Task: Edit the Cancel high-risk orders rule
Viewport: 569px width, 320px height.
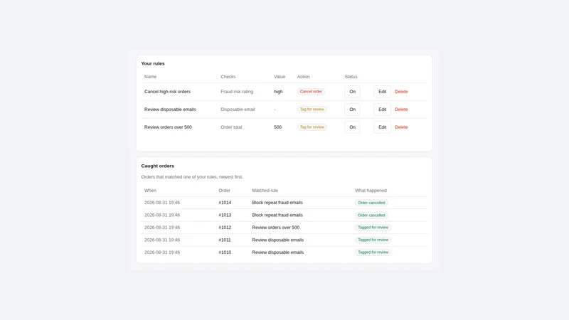Action: tap(383, 92)
